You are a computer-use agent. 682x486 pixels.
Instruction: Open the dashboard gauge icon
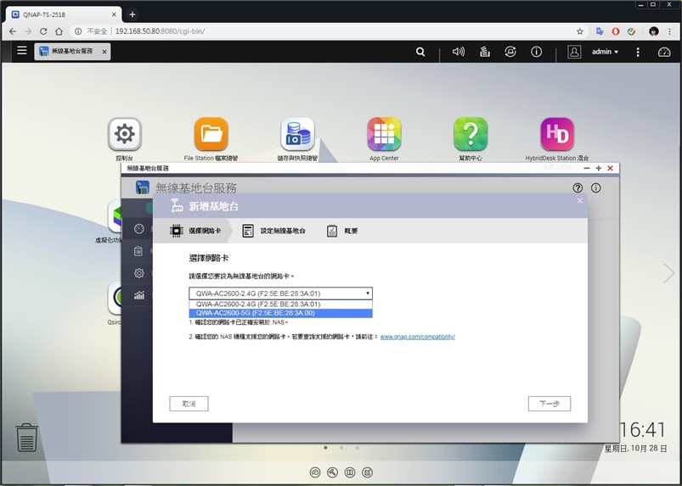pyautogui.click(x=664, y=52)
